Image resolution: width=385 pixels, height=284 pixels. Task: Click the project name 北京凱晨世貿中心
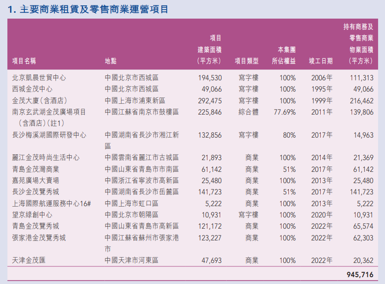point(39,78)
